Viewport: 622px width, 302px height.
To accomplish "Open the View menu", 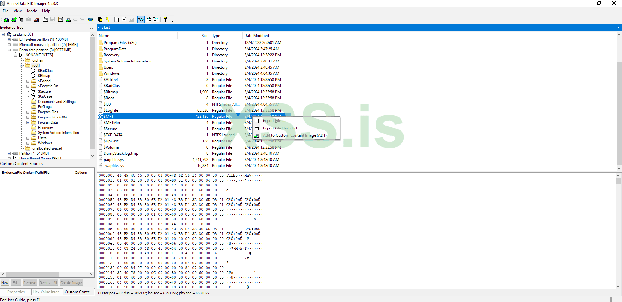I will coord(18,11).
